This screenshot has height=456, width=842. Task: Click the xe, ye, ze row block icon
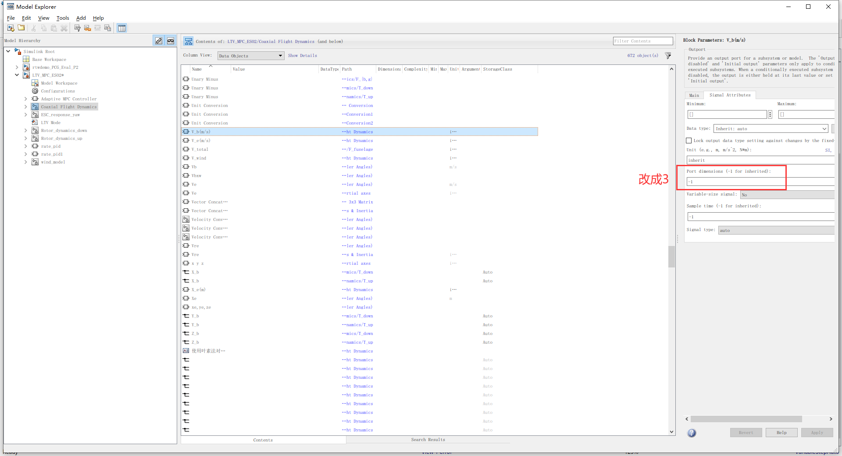[186, 307]
